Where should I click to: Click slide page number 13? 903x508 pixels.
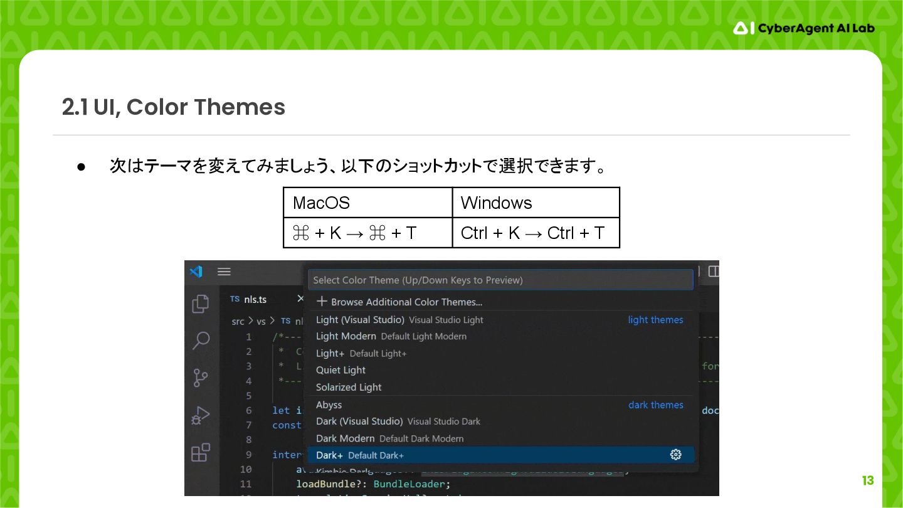point(868,481)
